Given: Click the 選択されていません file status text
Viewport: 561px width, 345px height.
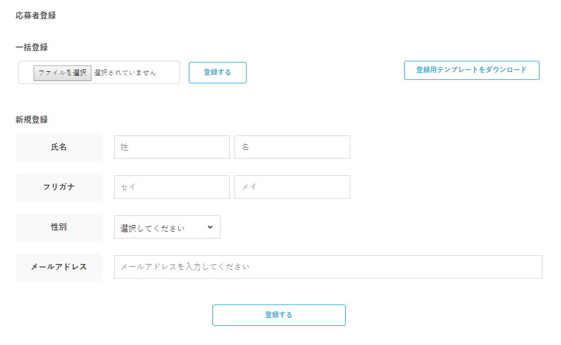Looking at the screenshot, I should [x=125, y=73].
